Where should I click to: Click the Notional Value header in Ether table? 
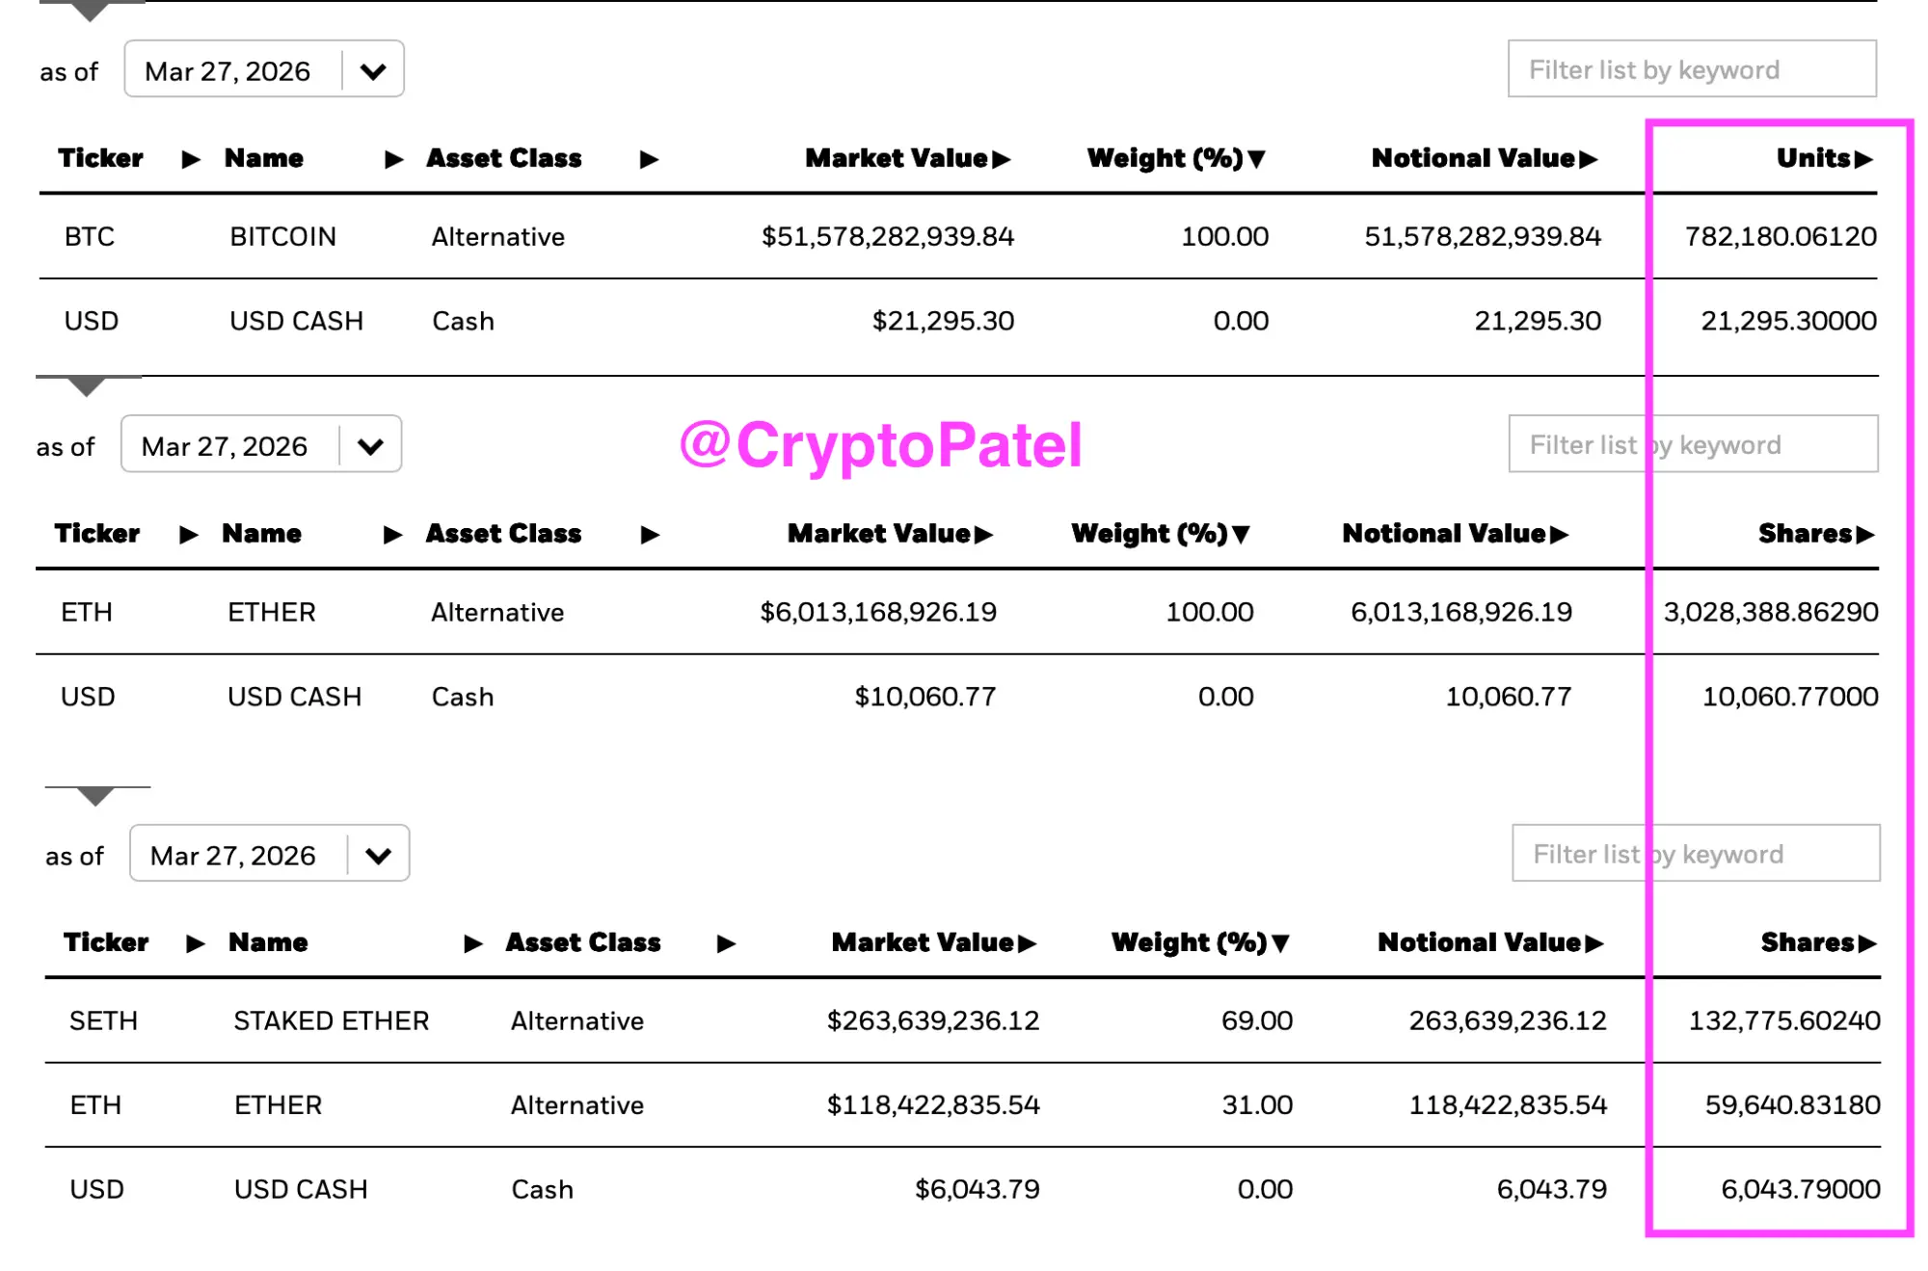pos(1455,534)
